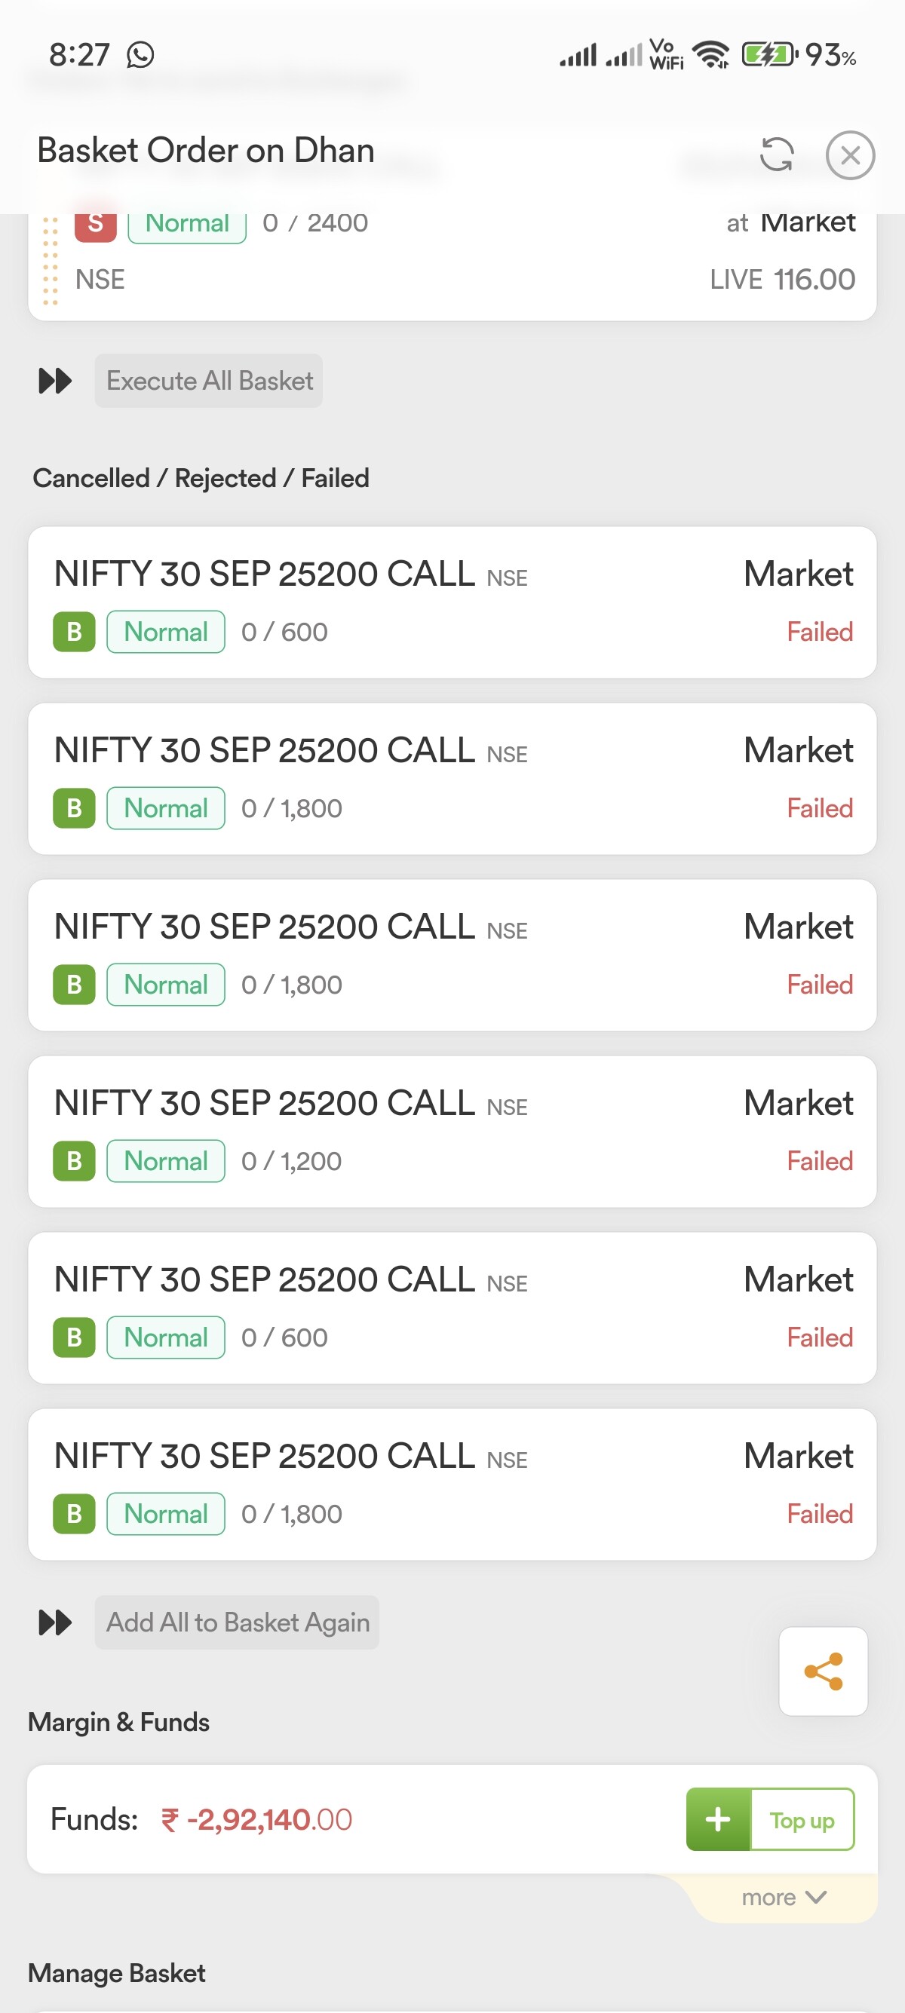
Task: Tap the Funds amount ₹ -2,92,140.00
Action: (x=256, y=1819)
